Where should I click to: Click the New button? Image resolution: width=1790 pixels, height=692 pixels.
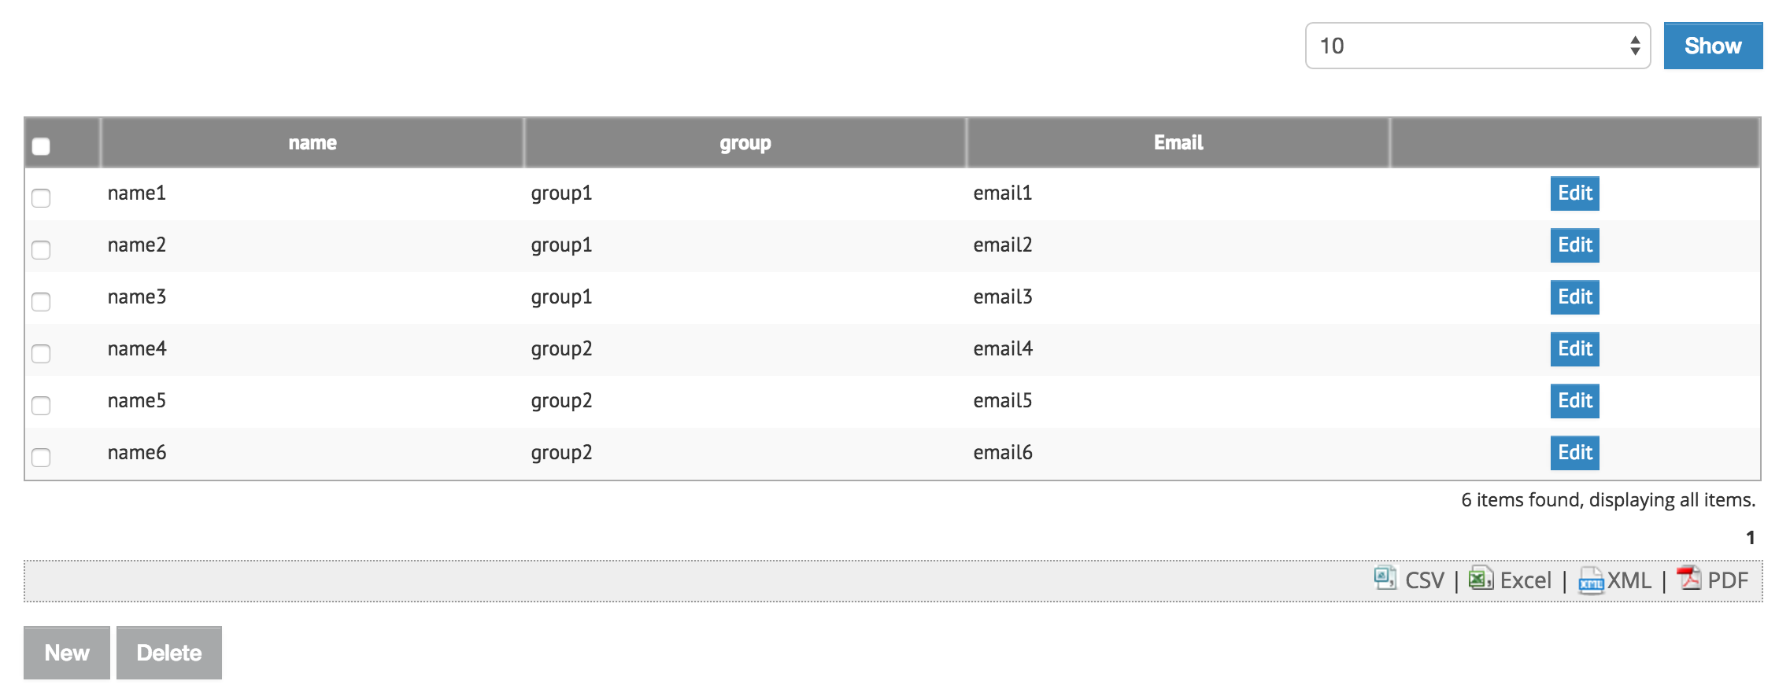pos(67,653)
